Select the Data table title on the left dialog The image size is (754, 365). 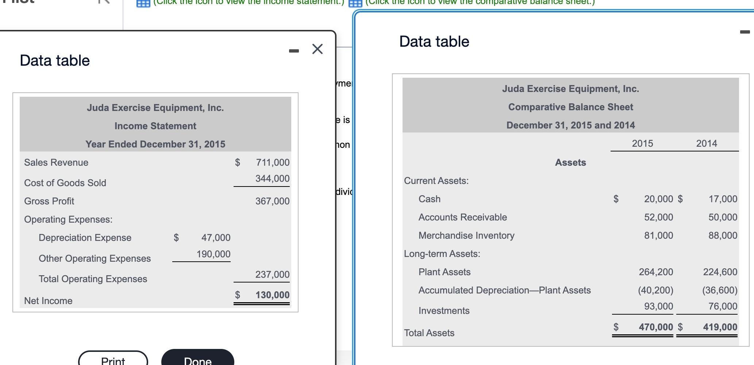[55, 60]
